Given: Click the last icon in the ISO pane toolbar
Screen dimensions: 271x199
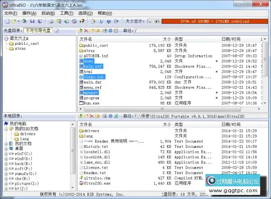Looking at the screenshot, I should point(116,31).
